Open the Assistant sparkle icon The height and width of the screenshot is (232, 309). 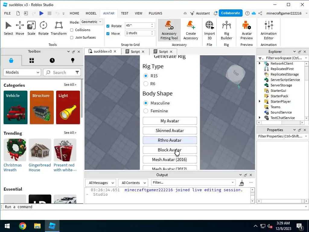[192, 13]
